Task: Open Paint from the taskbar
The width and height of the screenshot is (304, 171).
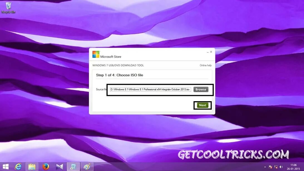Action: (87, 167)
